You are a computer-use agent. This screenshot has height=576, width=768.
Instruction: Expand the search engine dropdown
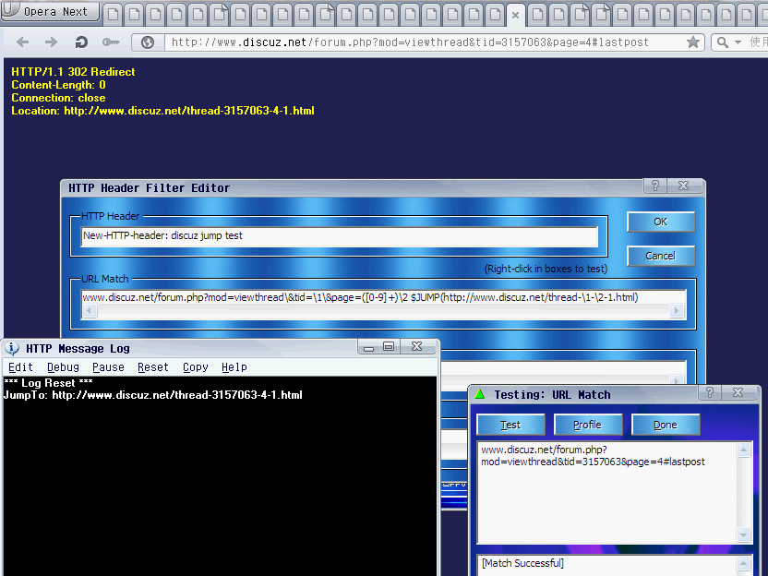click(738, 42)
